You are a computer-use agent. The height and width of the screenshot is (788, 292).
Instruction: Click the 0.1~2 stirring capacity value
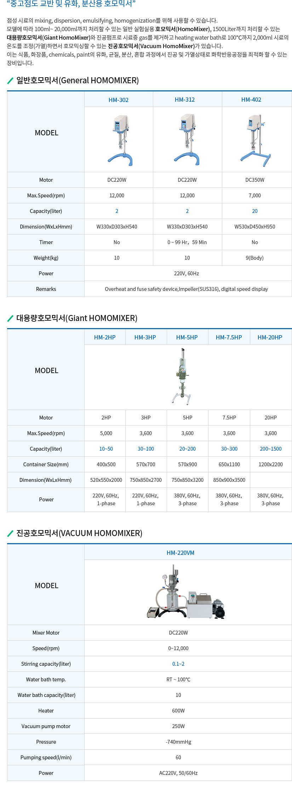pyautogui.click(x=178, y=664)
